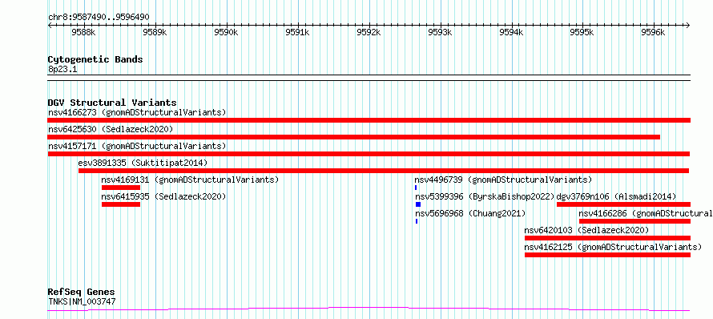This screenshot has height=319, width=713.
Task: Click the chr8:9587490..9596490 coordinates text
Action: pos(99,18)
